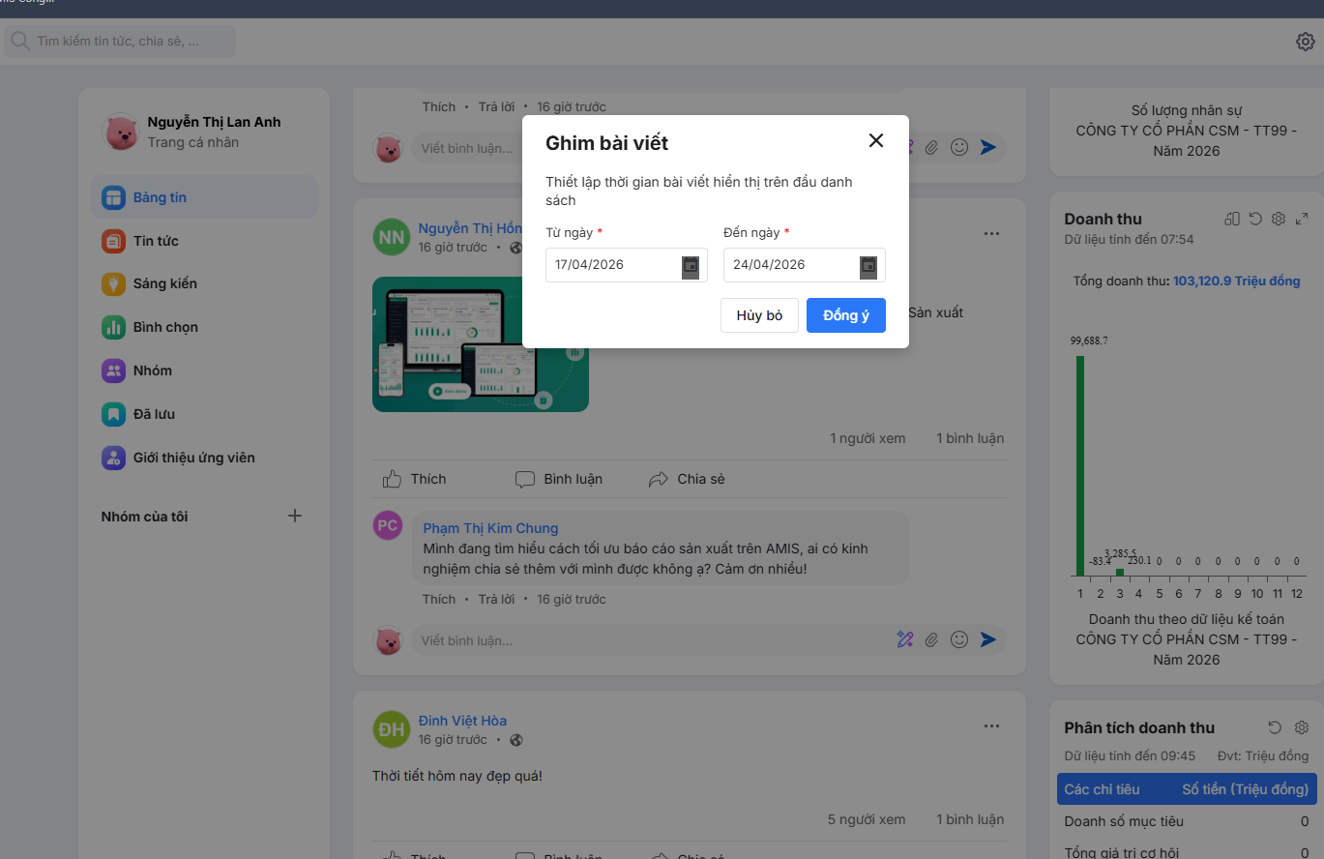Reply to Phạm Thị Kim Chung's comment via Trả lời
This screenshot has width=1324, height=859.
[x=496, y=599]
